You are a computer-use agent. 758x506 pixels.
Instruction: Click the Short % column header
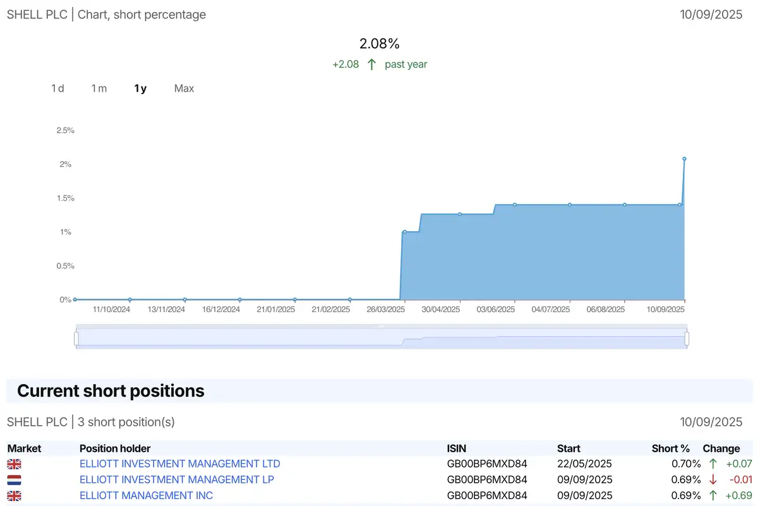point(671,449)
